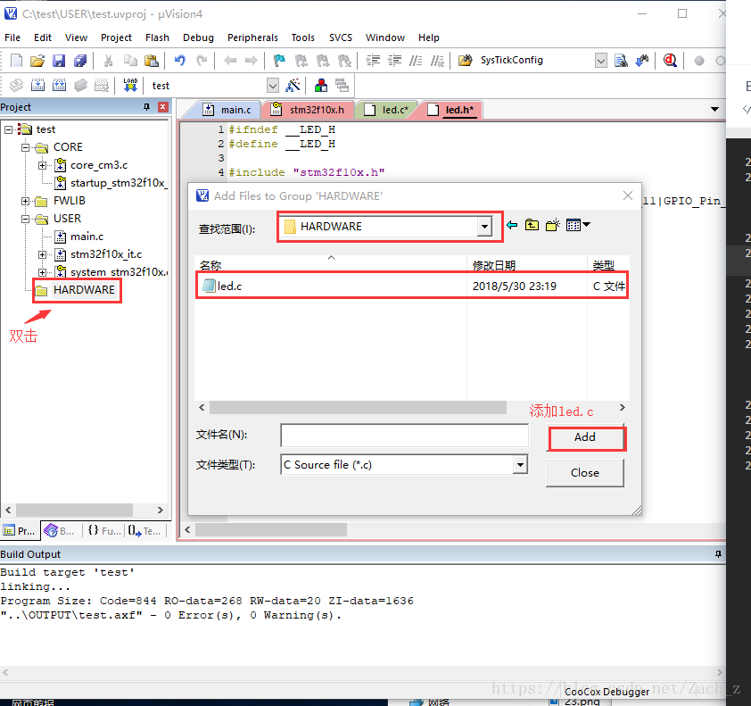The width and height of the screenshot is (751, 706).
Task: Collapse the CORE group in project tree
Action: point(25,147)
